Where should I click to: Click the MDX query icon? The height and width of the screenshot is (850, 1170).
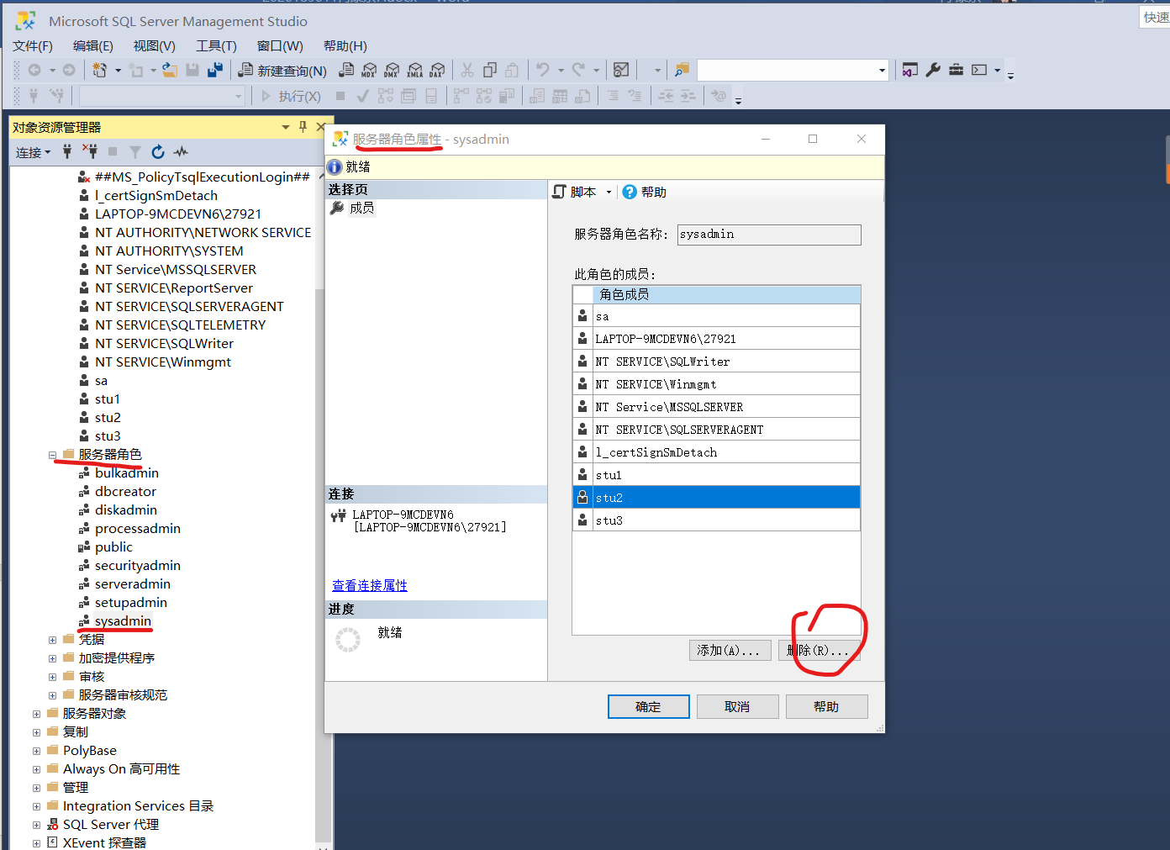pyautogui.click(x=369, y=71)
